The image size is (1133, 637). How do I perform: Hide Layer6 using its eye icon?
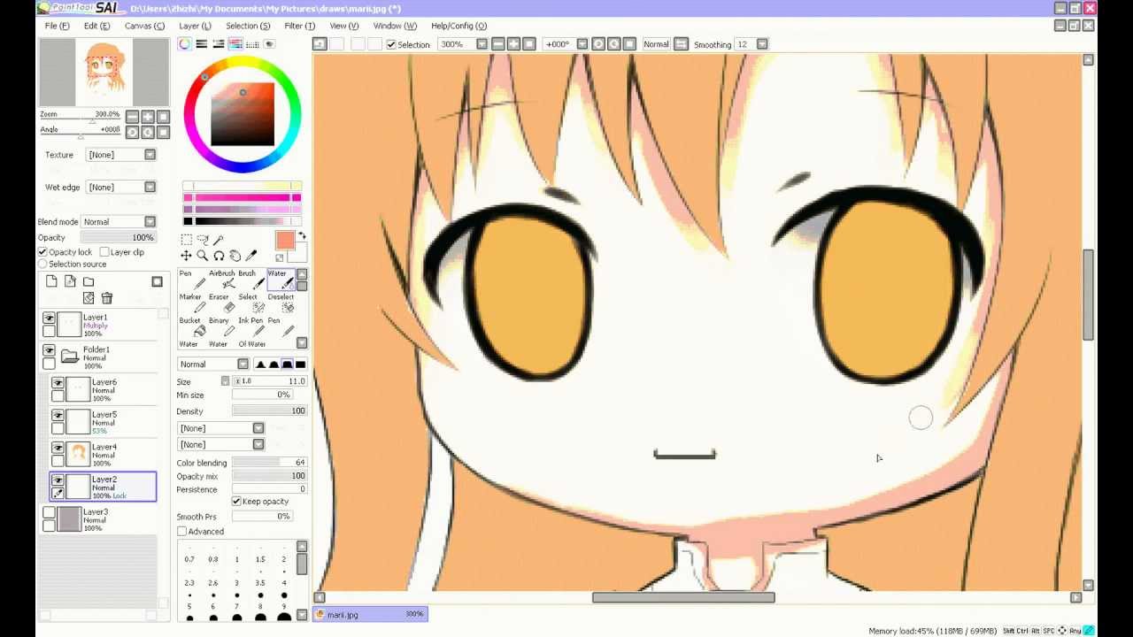point(58,383)
